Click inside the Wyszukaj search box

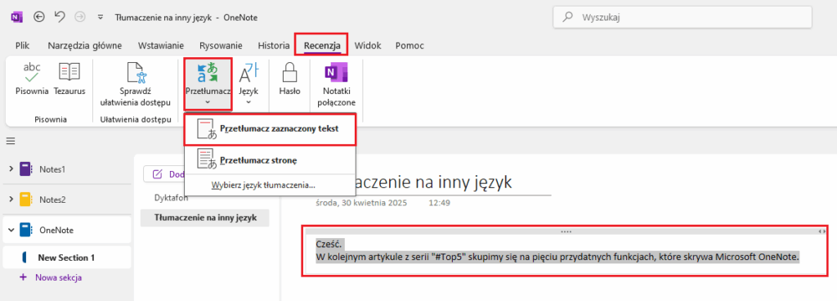pyautogui.click(x=683, y=17)
